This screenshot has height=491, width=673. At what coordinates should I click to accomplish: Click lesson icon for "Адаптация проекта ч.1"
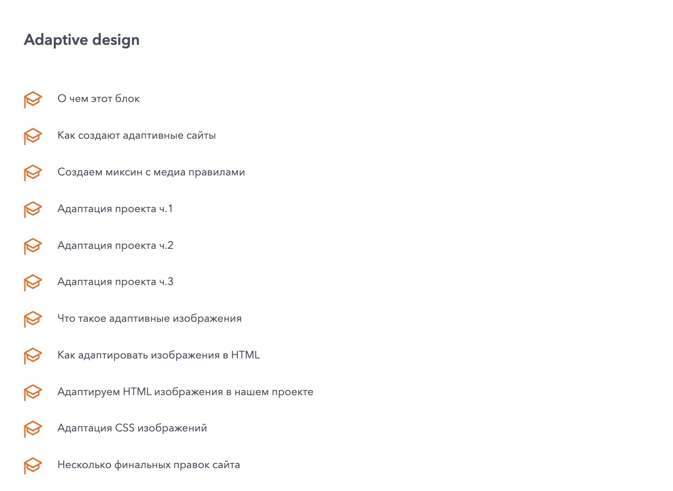point(33,209)
